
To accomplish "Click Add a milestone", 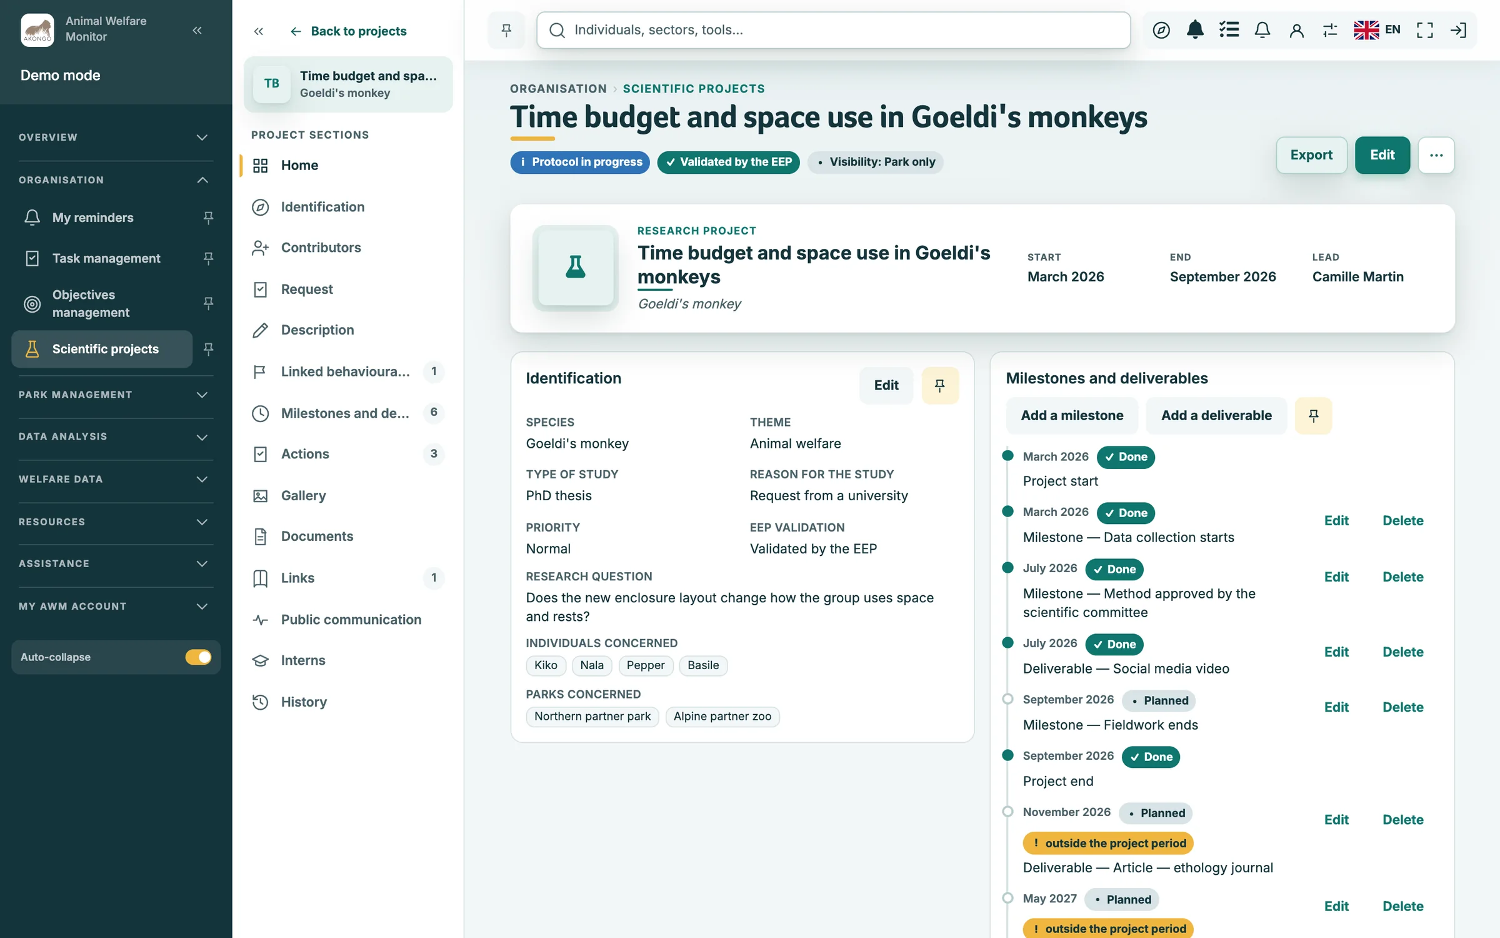I will (1072, 416).
